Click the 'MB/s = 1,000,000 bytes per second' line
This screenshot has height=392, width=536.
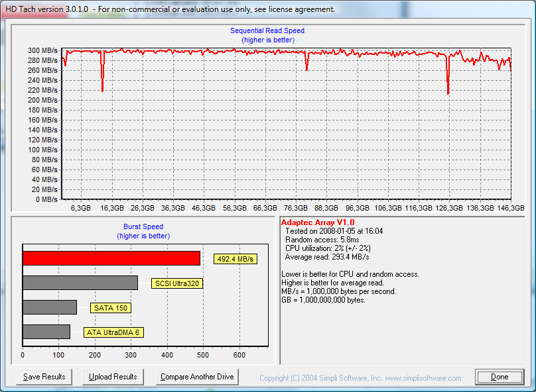coord(338,291)
